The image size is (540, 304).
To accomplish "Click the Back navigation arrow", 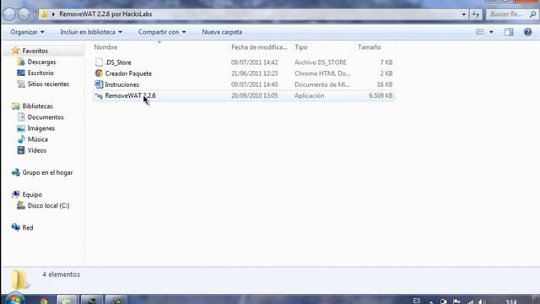I will point(9,14).
